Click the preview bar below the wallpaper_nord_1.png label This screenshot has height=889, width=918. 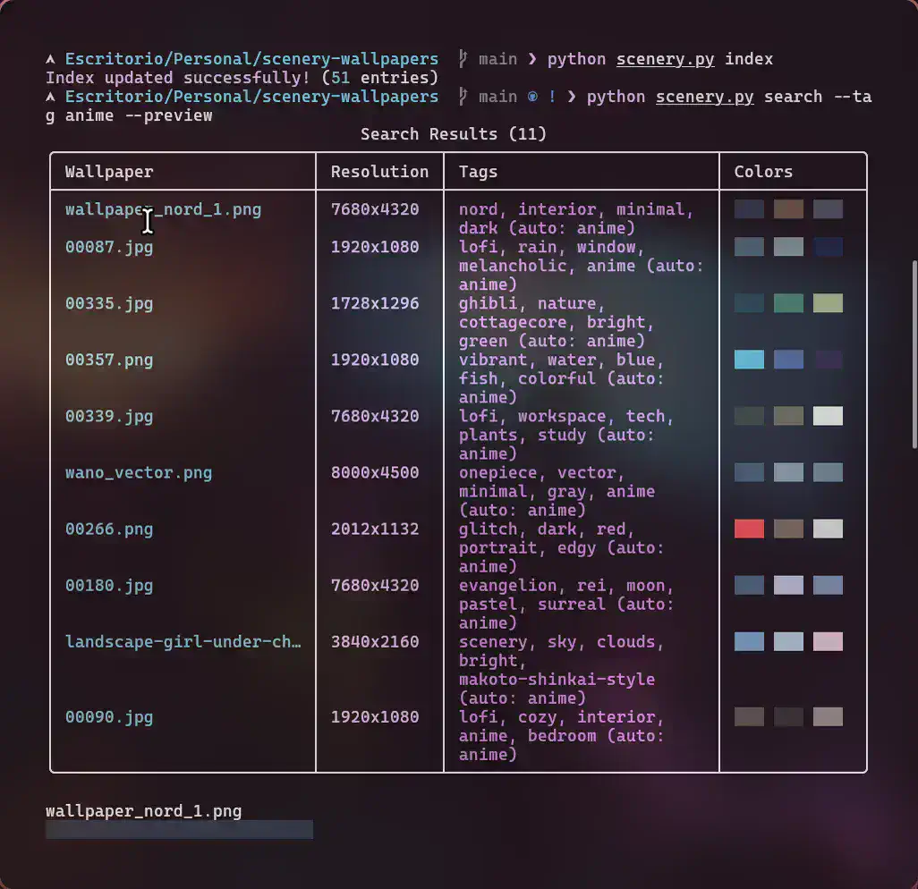(179, 830)
